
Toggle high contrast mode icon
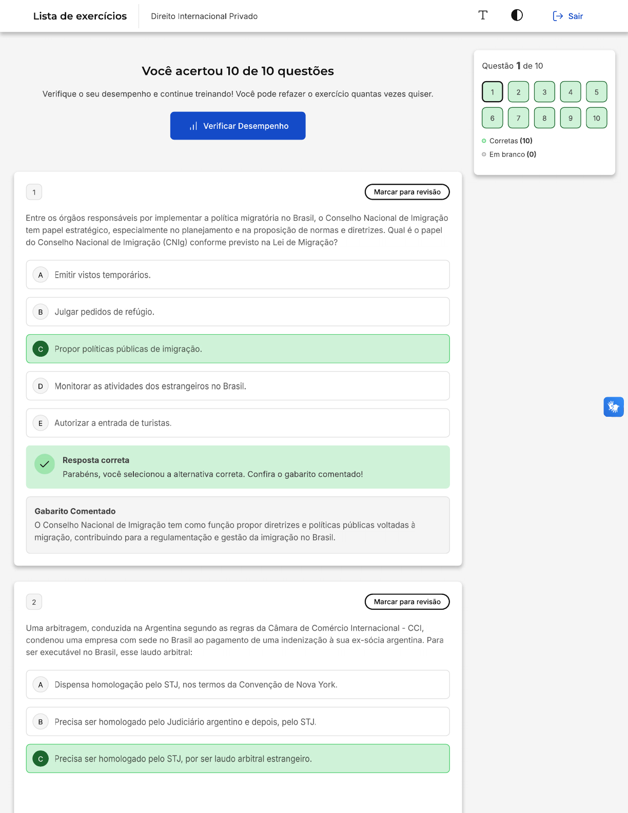click(x=517, y=15)
